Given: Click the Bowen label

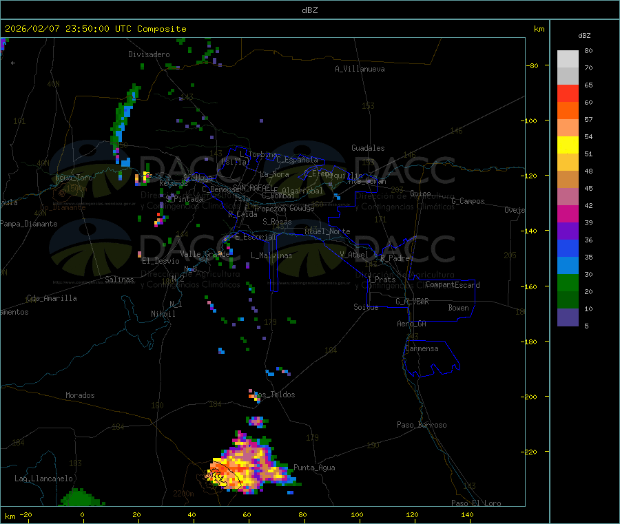Looking at the screenshot, I should (459, 308).
